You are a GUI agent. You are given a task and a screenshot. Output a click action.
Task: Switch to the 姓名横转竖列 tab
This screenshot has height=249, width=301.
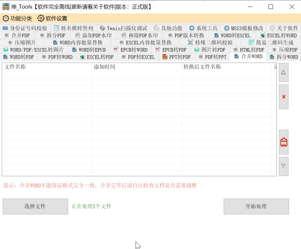73,28
